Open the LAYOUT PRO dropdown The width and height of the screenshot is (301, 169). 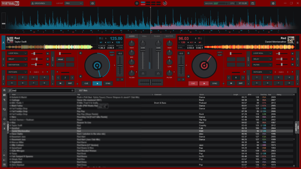(74, 3)
